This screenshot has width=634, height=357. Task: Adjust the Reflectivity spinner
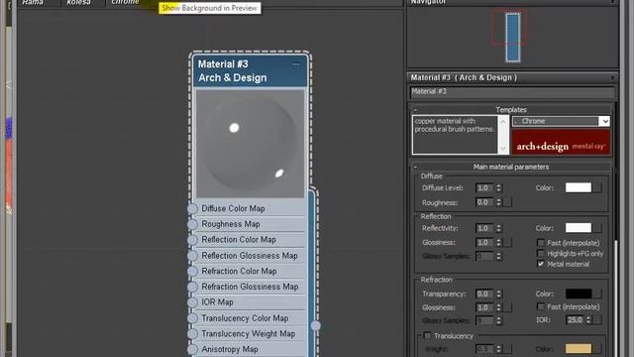499,228
